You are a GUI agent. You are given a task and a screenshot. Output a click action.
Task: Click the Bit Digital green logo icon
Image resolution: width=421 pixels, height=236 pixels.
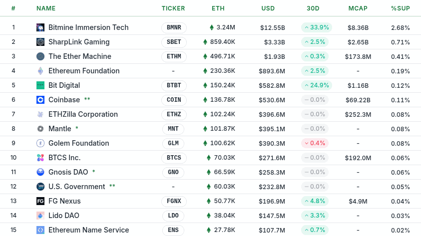tap(40, 85)
